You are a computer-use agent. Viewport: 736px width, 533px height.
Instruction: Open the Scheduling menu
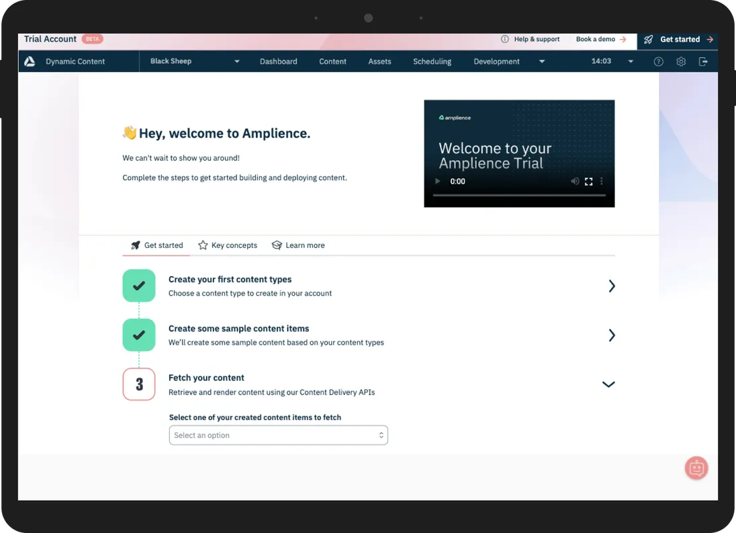tap(432, 62)
